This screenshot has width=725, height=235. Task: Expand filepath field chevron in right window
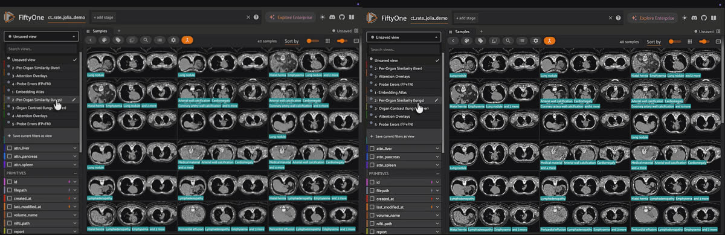pos(437,190)
